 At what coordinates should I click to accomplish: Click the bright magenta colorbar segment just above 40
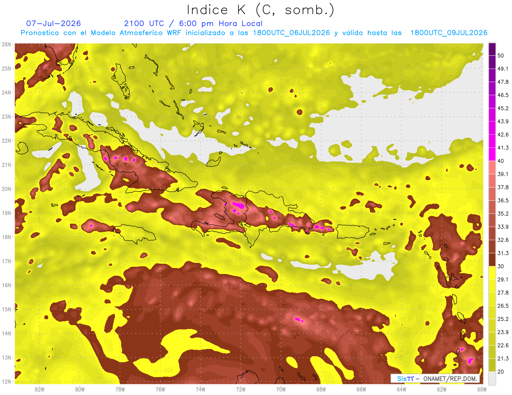point(492,154)
